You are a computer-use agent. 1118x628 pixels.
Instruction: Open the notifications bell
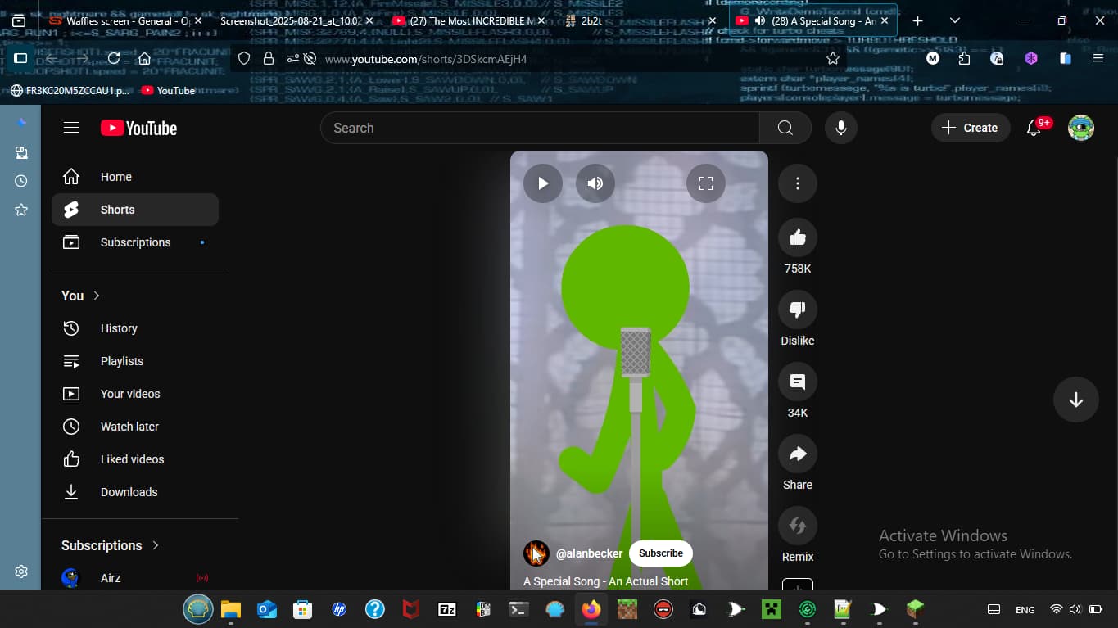[1034, 128]
